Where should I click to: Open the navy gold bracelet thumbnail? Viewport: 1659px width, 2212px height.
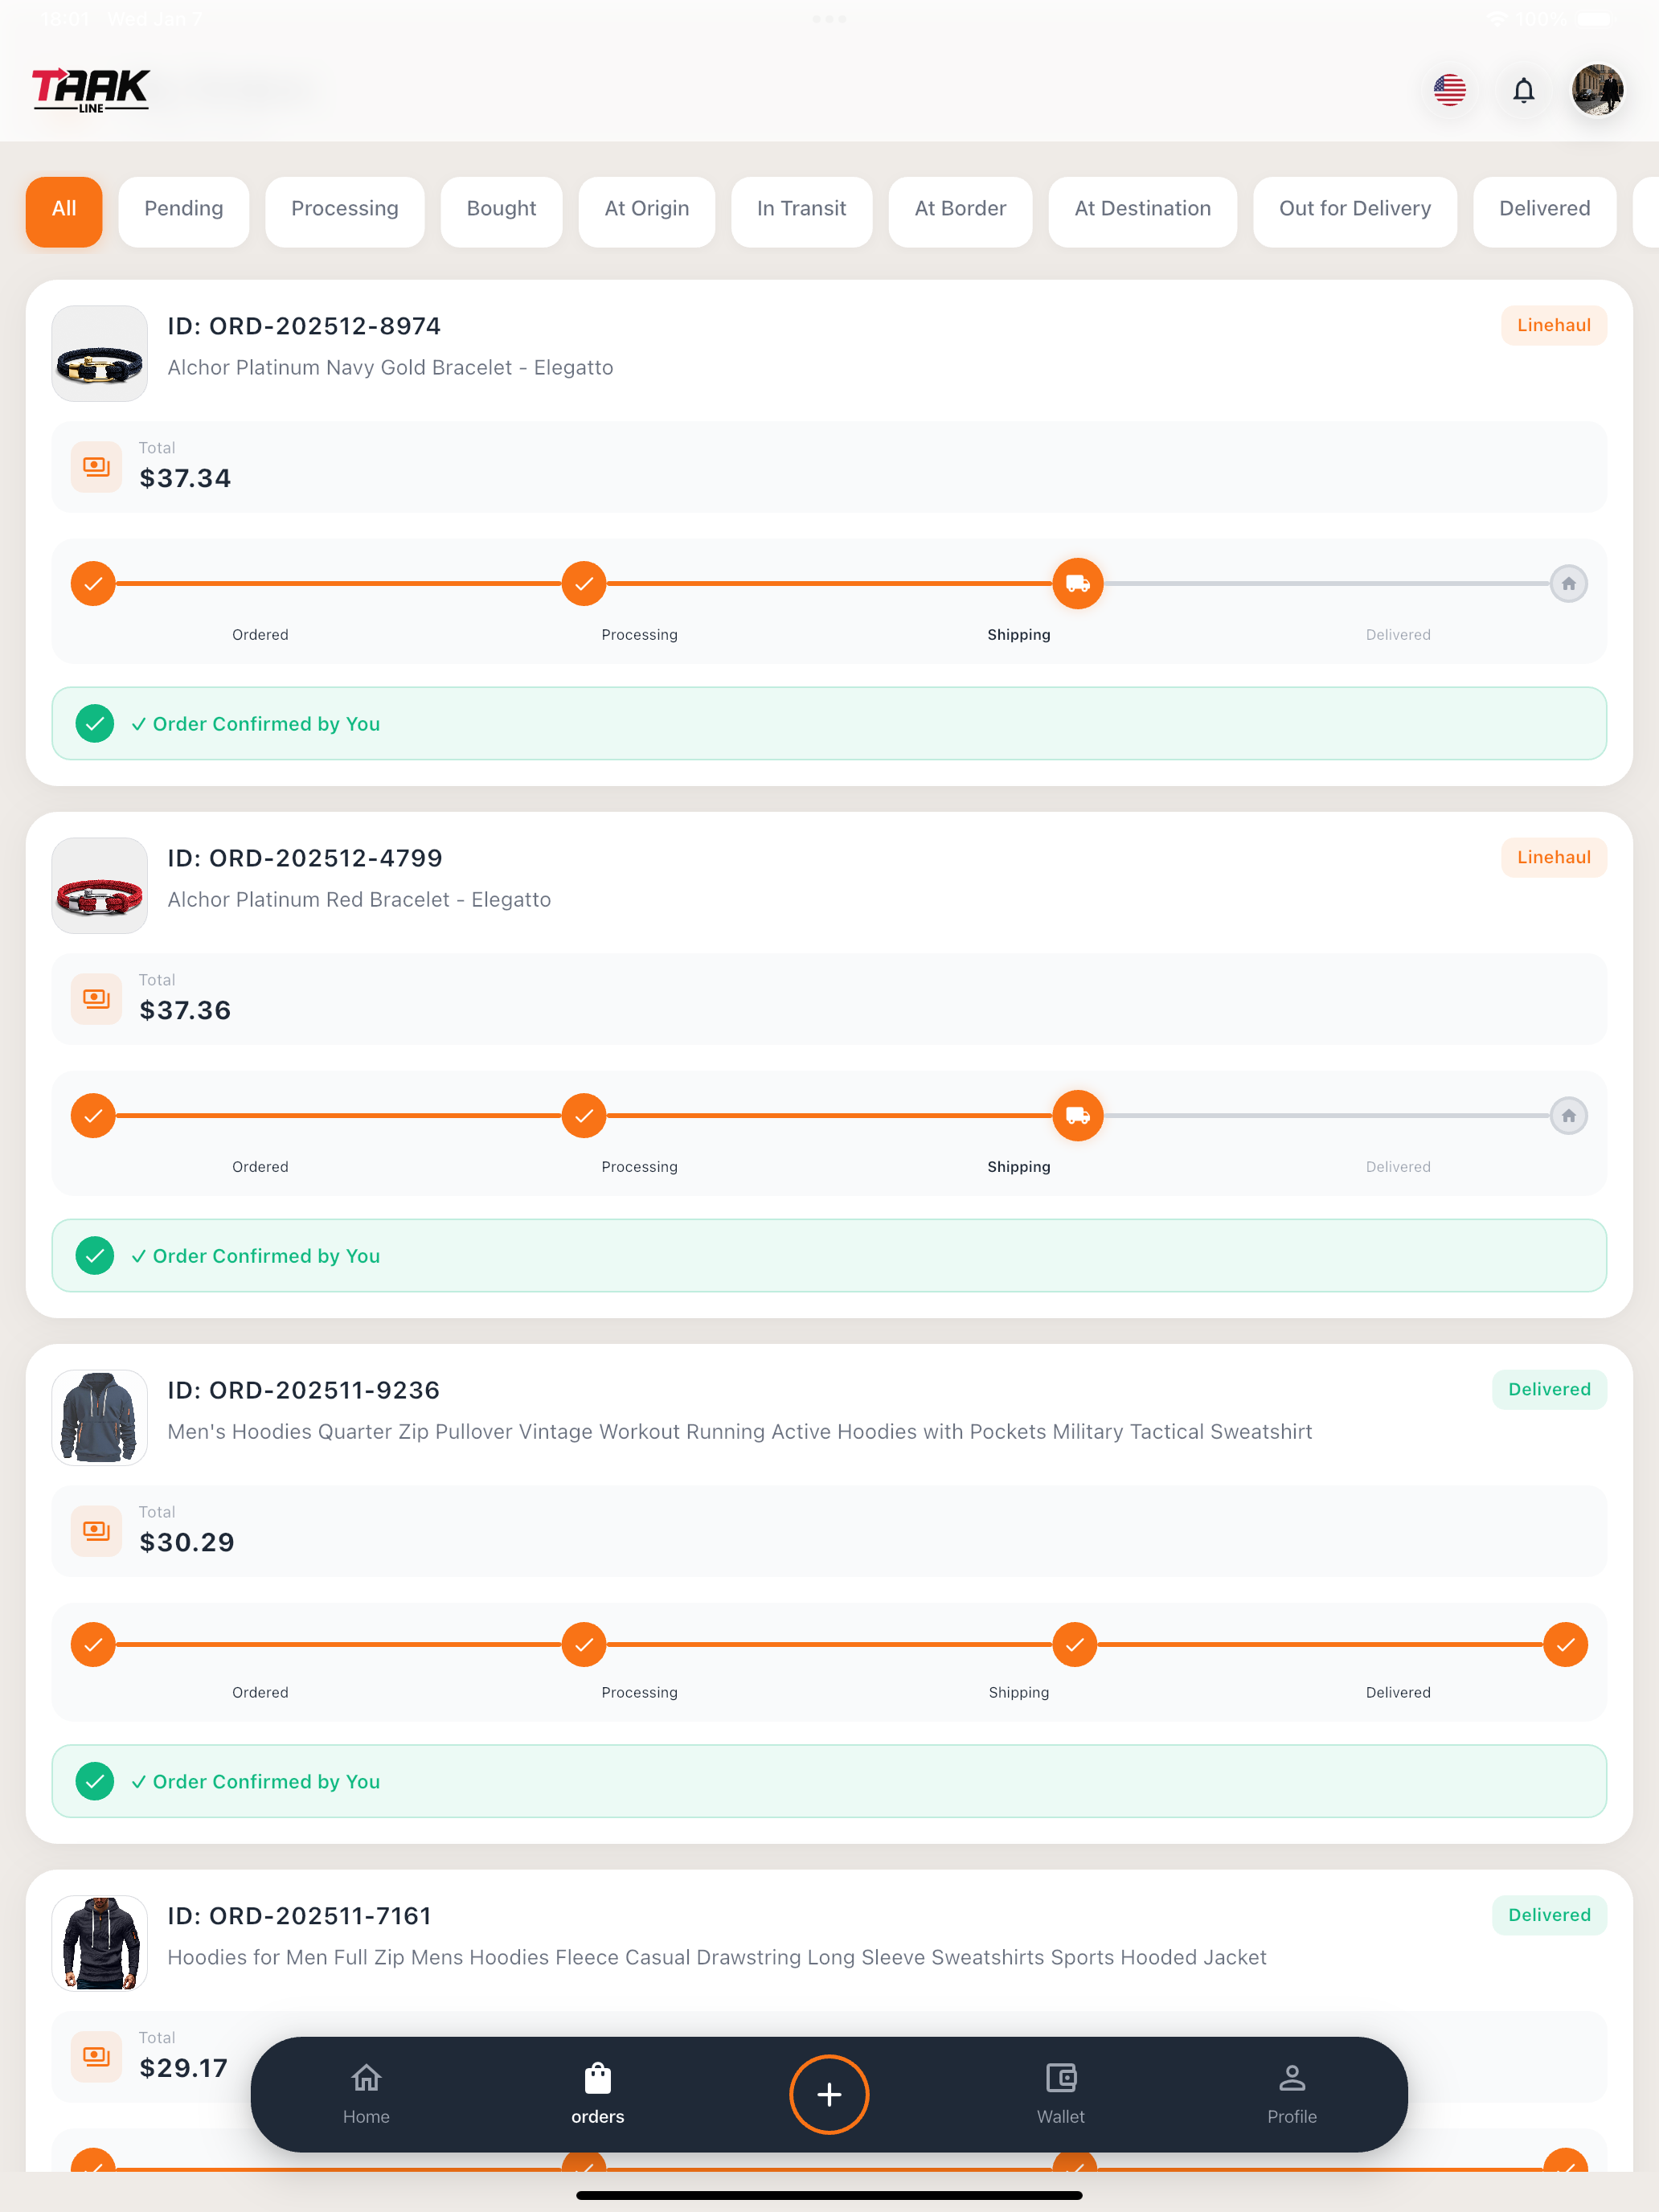click(x=99, y=353)
